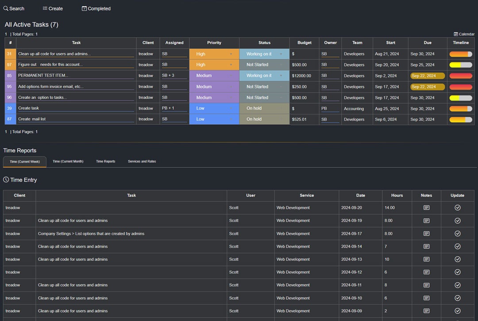
Task: Click update checkmark for the 2024-09-10 entry
Action: pos(458,298)
